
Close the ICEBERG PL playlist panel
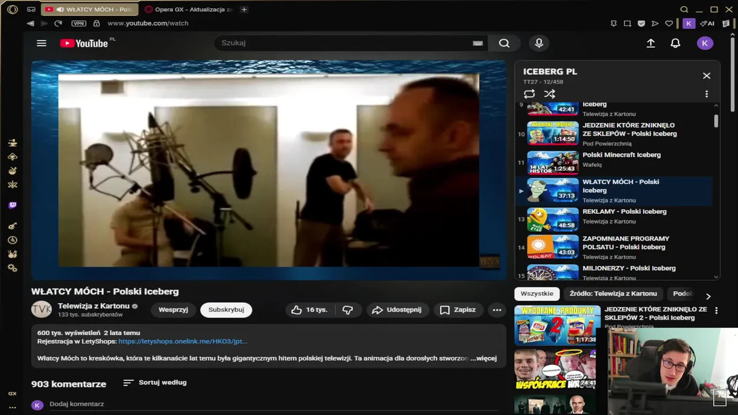click(707, 76)
